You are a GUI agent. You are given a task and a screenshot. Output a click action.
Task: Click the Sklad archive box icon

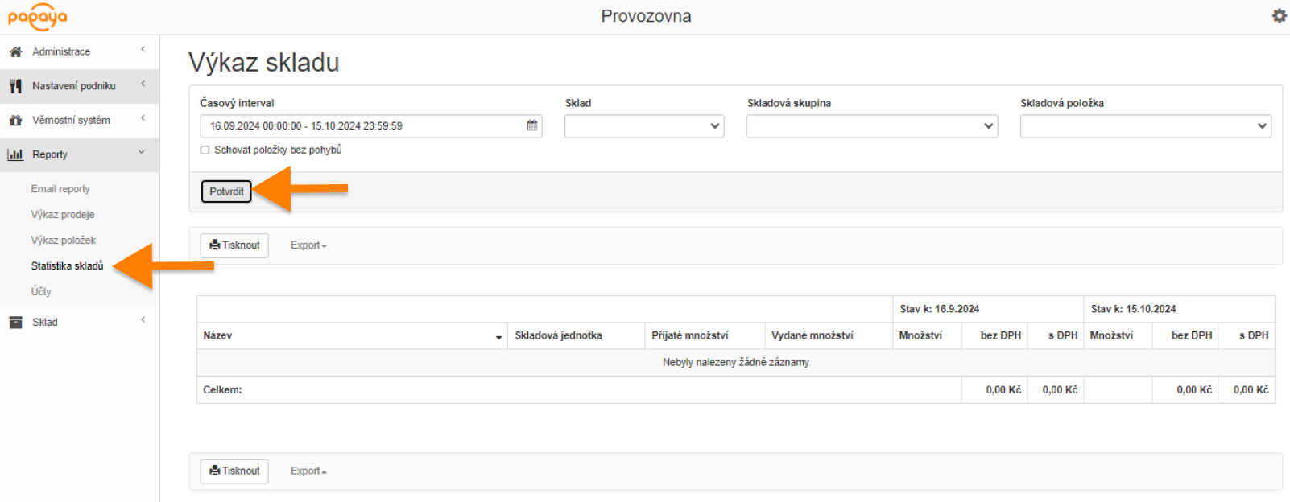pos(15,322)
